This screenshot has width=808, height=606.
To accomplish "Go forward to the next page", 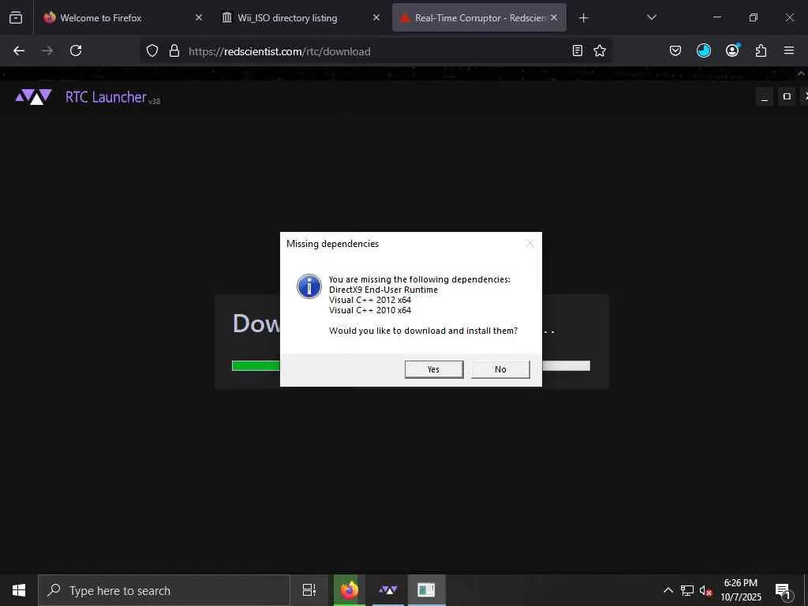I will click(47, 50).
